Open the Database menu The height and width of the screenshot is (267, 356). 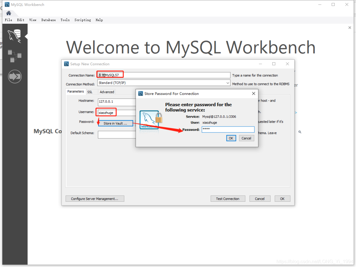click(48, 20)
